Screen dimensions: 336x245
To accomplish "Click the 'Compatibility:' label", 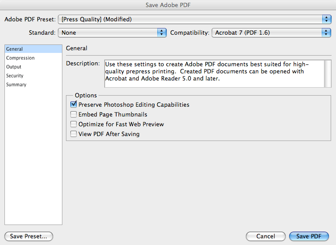I will point(190,33).
